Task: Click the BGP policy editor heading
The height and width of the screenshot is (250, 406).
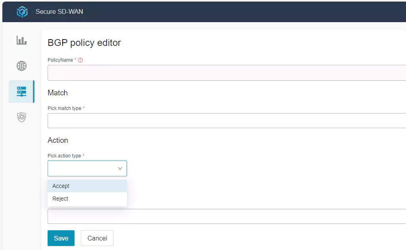Action: coord(84,43)
